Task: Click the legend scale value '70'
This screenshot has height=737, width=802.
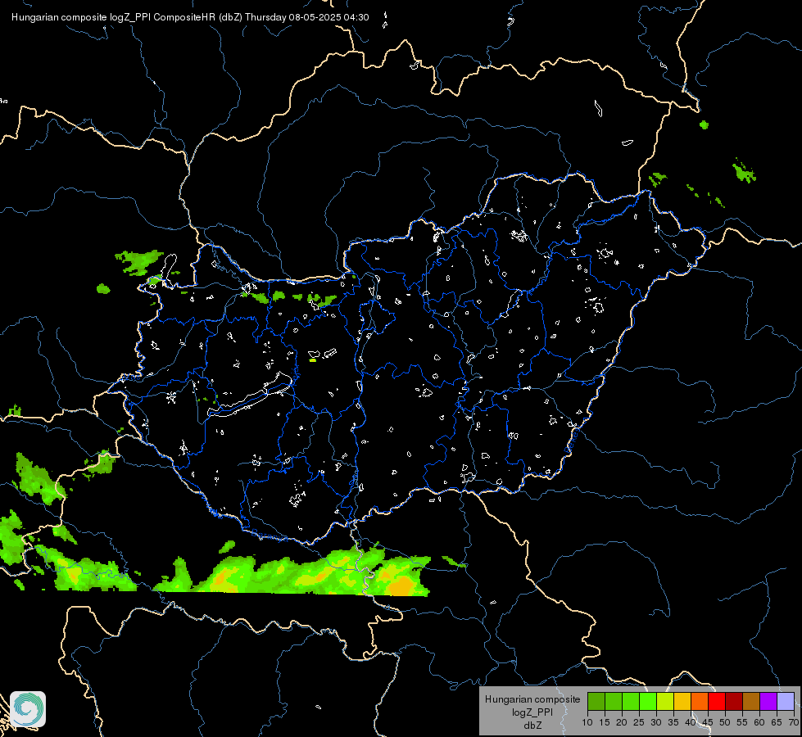Action: 794,723
